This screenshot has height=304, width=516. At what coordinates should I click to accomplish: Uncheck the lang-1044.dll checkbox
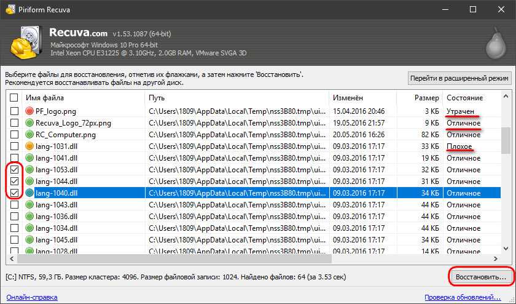(14, 182)
